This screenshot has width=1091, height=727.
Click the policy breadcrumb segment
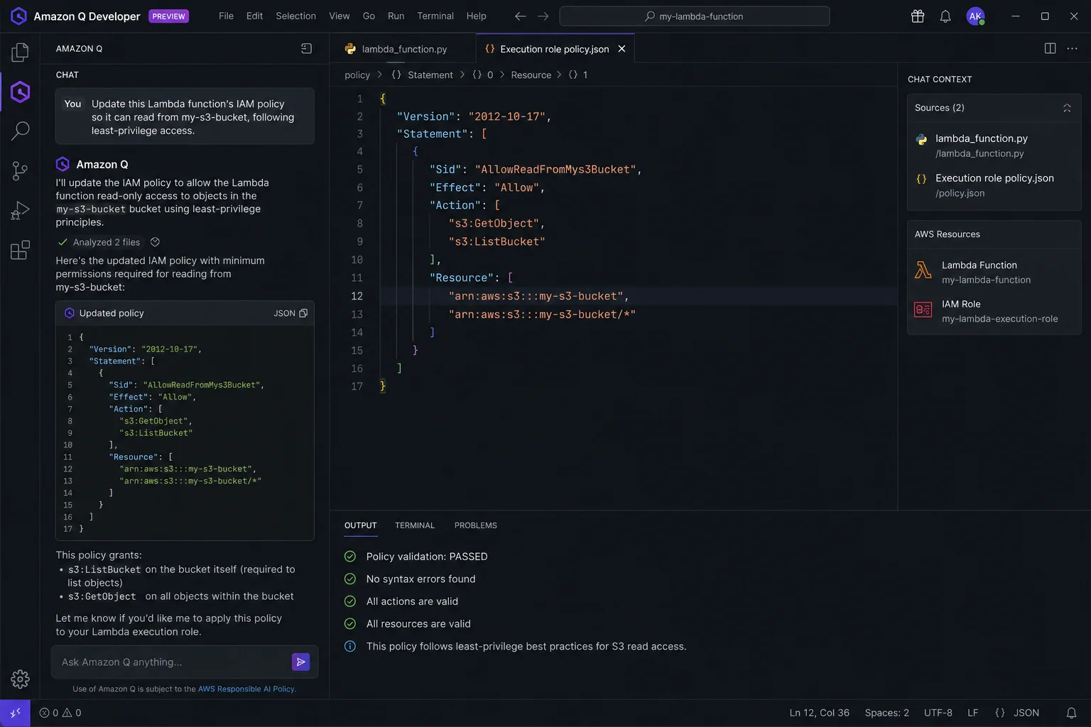pos(357,75)
